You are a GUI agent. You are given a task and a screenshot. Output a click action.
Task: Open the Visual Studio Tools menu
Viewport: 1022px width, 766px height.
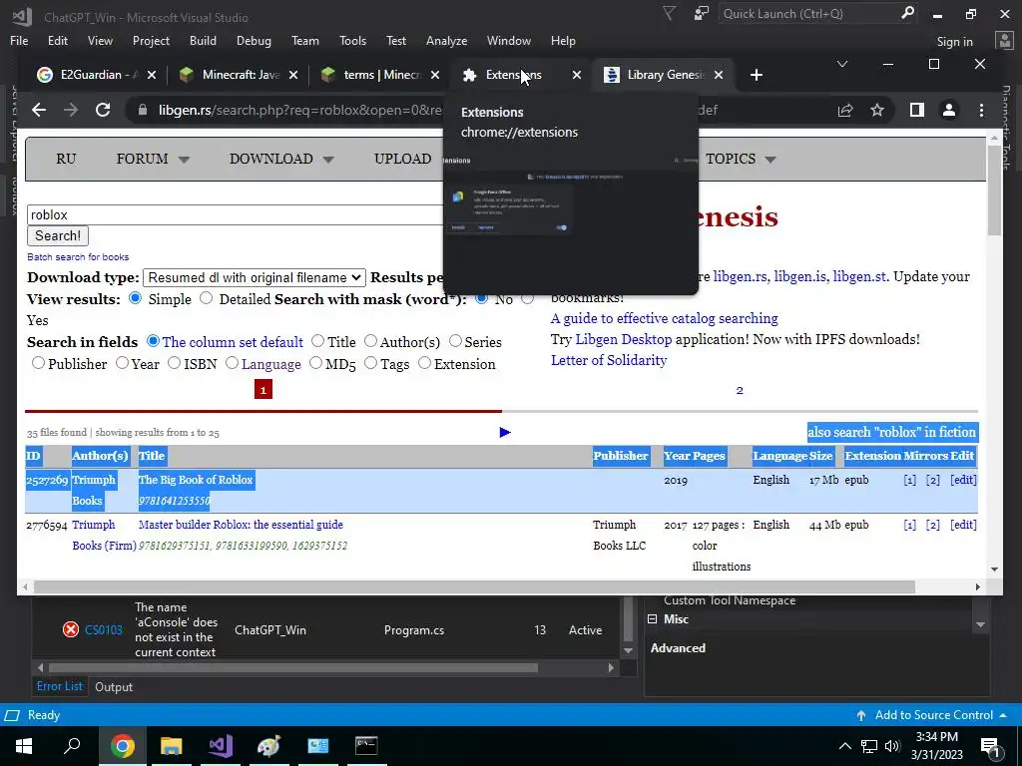click(x=352, y=40)
